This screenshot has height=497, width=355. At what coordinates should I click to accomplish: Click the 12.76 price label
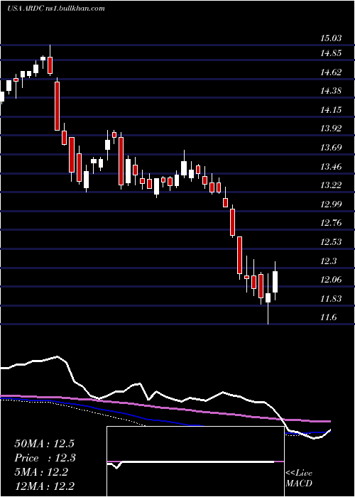(x=331, y=223)
